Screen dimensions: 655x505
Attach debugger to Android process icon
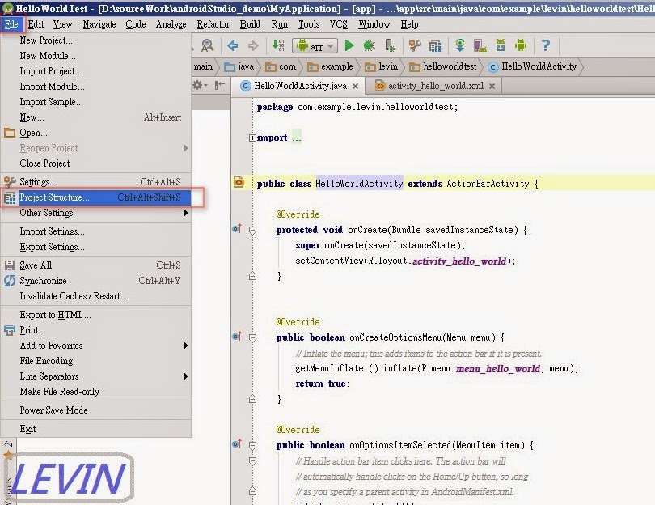(x=389, y=45)
